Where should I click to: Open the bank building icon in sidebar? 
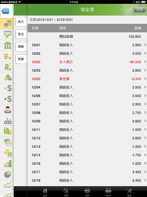8,45
